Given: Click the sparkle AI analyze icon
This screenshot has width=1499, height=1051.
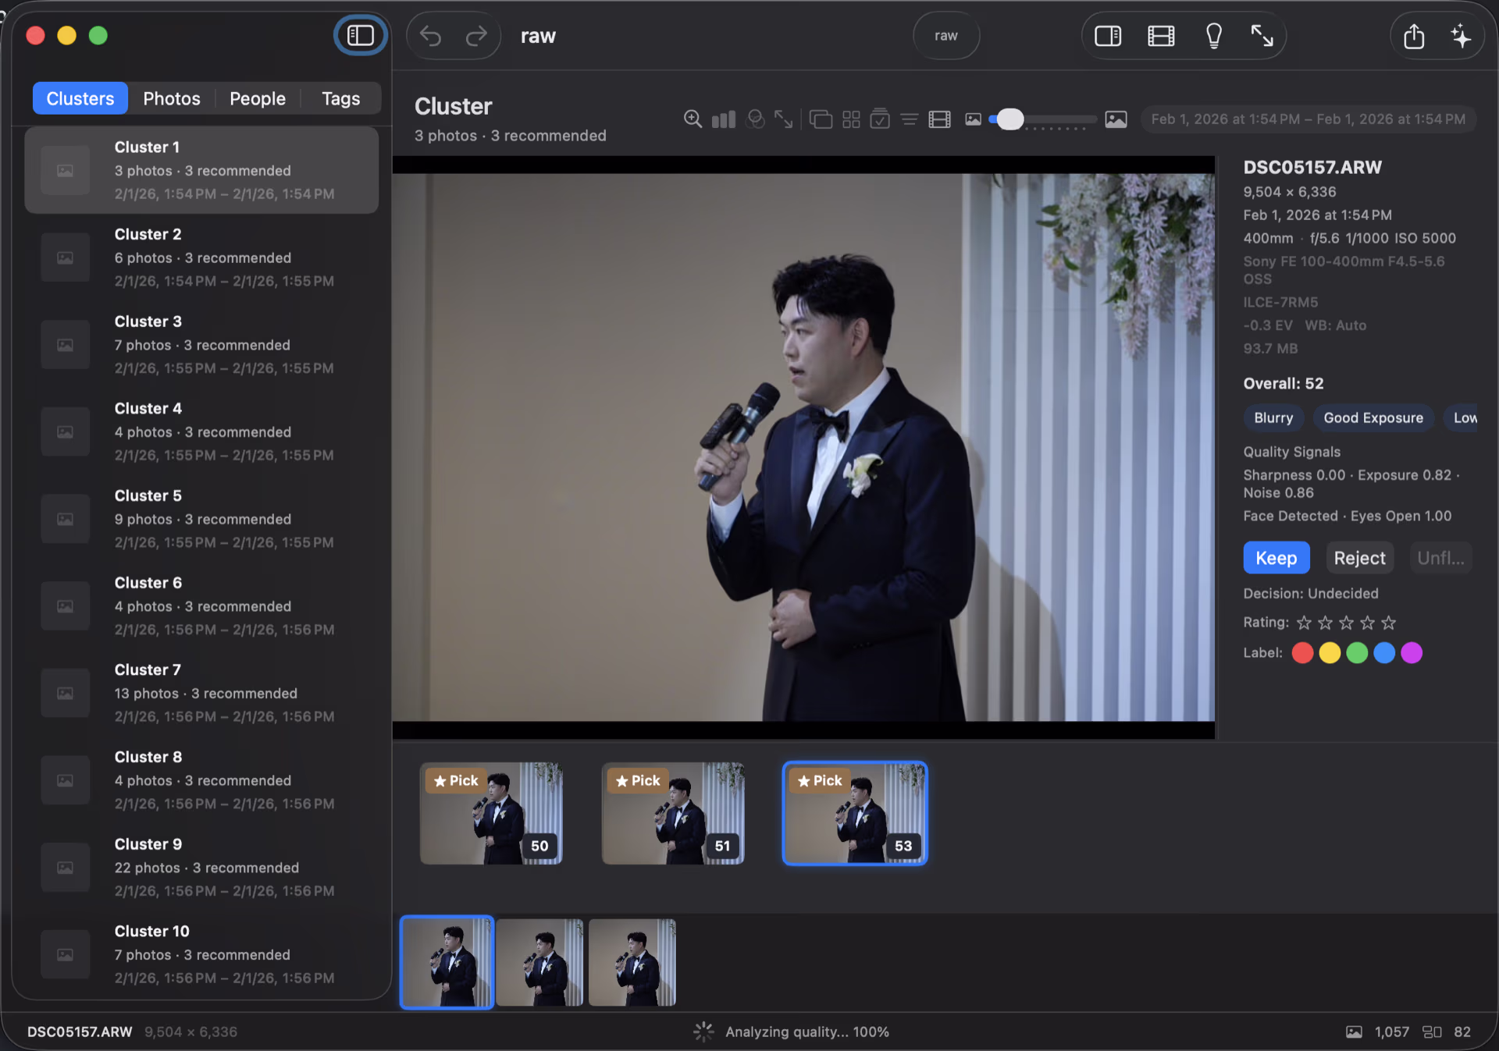Looking at the screenshot, I should tap(1460, 36).
